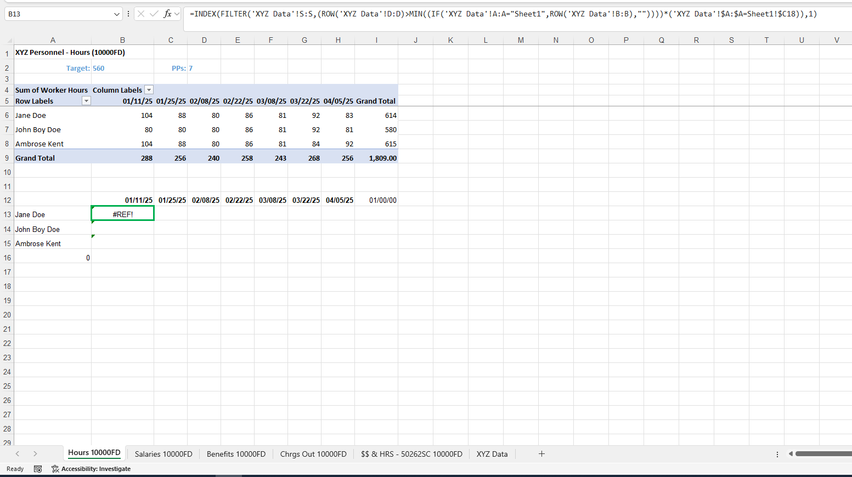The width and height of the screenshot is (852, 477).
Task: Cancel formula entry with the X icon
Action: (x=141, y=14)
